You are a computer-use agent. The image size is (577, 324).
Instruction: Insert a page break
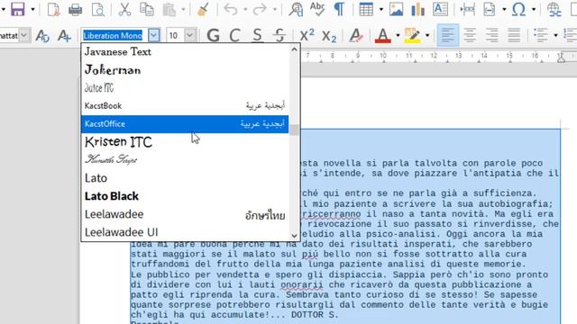[467, 9]
